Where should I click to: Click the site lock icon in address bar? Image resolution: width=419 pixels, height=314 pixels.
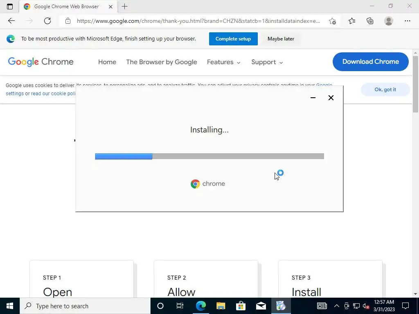(x=68, y=21)
